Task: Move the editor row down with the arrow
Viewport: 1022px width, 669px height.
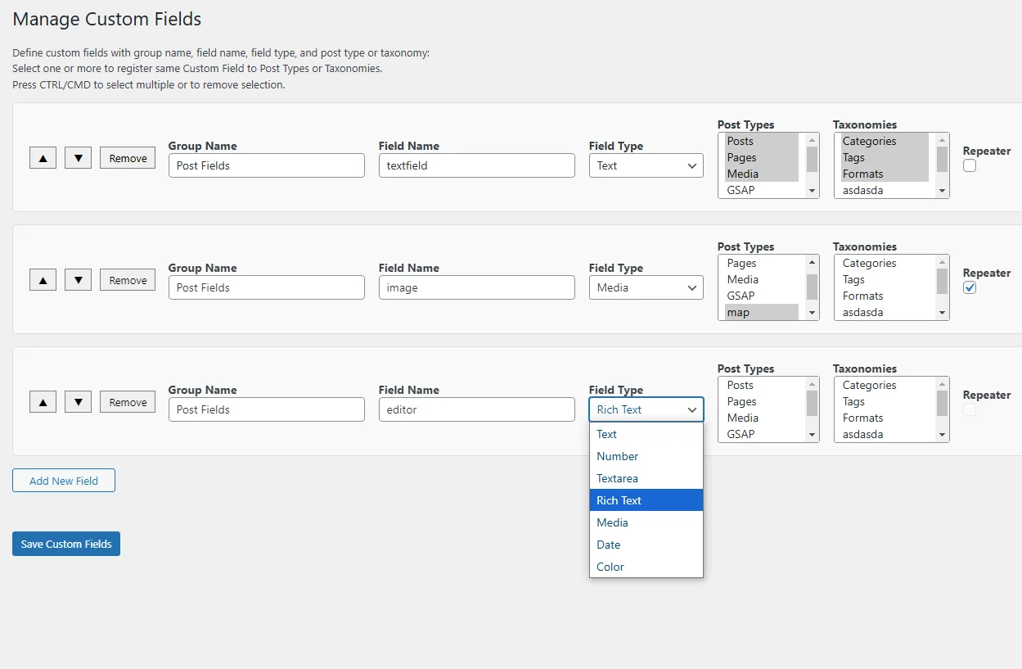Action: pos(78,402)
